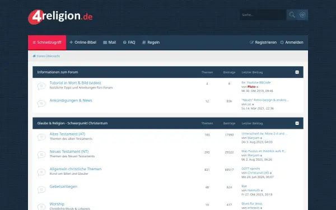
Task: Open Pluto's user profile
Action: (251, 87)
